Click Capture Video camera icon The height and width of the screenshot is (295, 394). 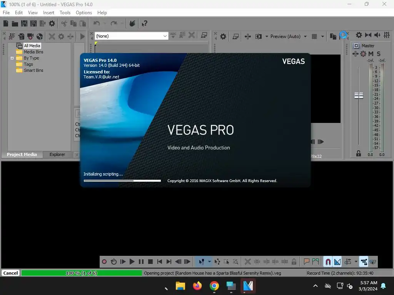[x=30, y=36]
